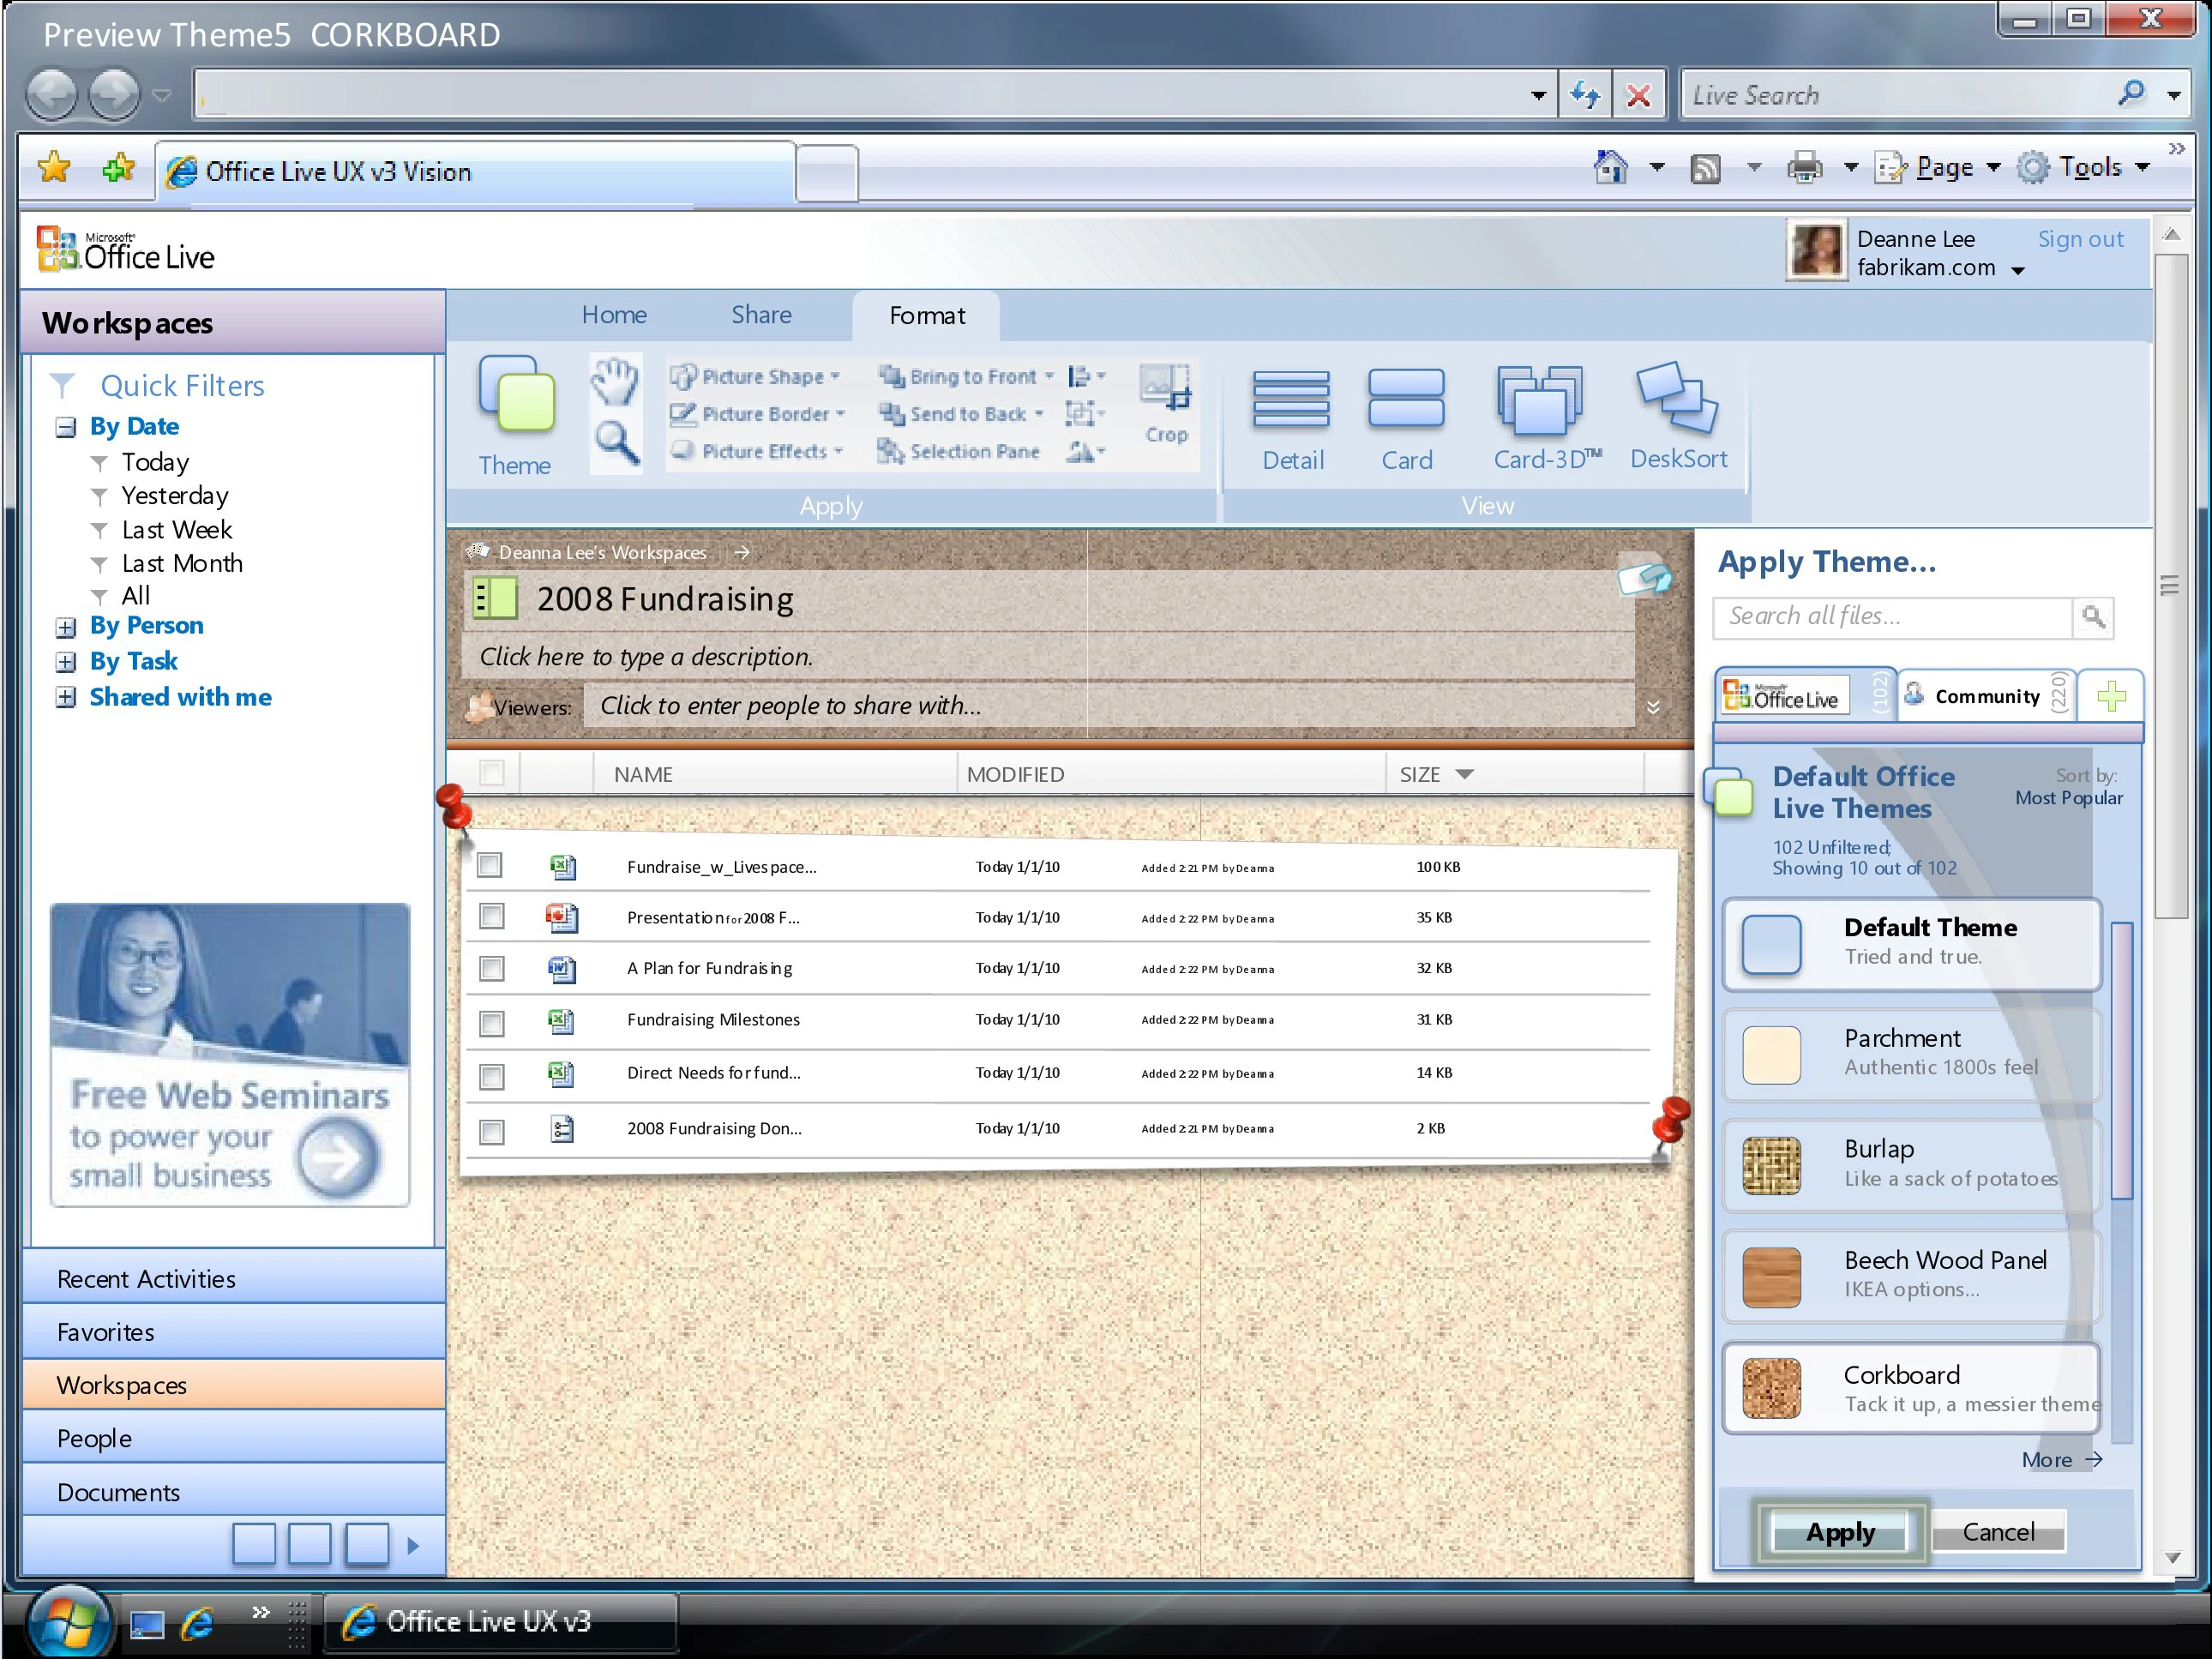Click the More themes link
Viewport: 2212px width, 1659px height.
(2061, 1460)
